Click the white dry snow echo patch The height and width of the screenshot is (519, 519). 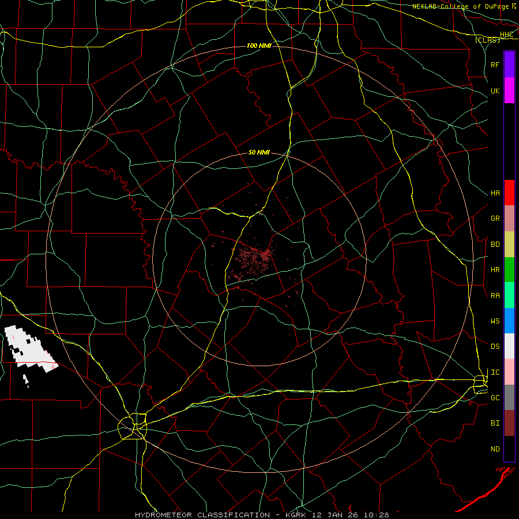coord(31,350)
